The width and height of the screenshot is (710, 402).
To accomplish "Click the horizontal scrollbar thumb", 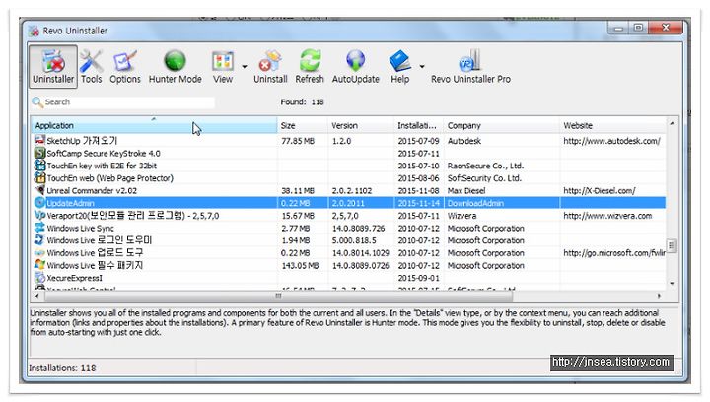I will coord(278,296).
